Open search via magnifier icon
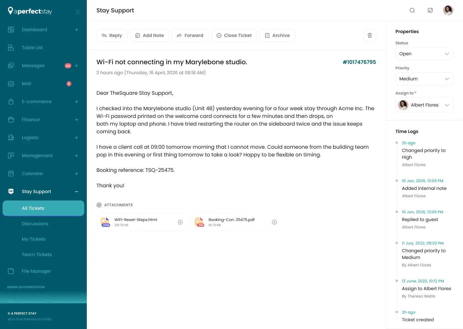This screenshot has height=329, width=463. click(x=412, y=10)
